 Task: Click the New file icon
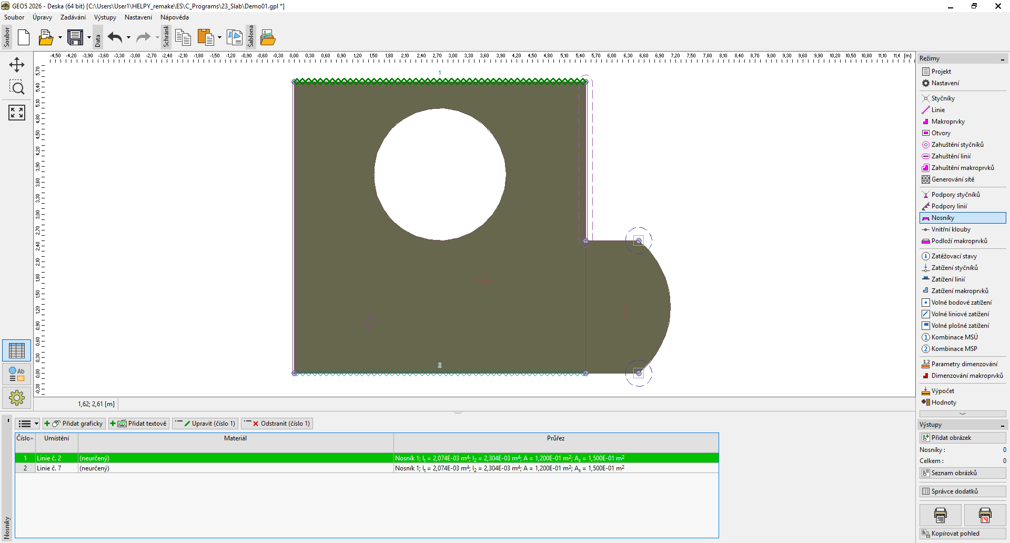pyautogui.click(x=24, y=37)
